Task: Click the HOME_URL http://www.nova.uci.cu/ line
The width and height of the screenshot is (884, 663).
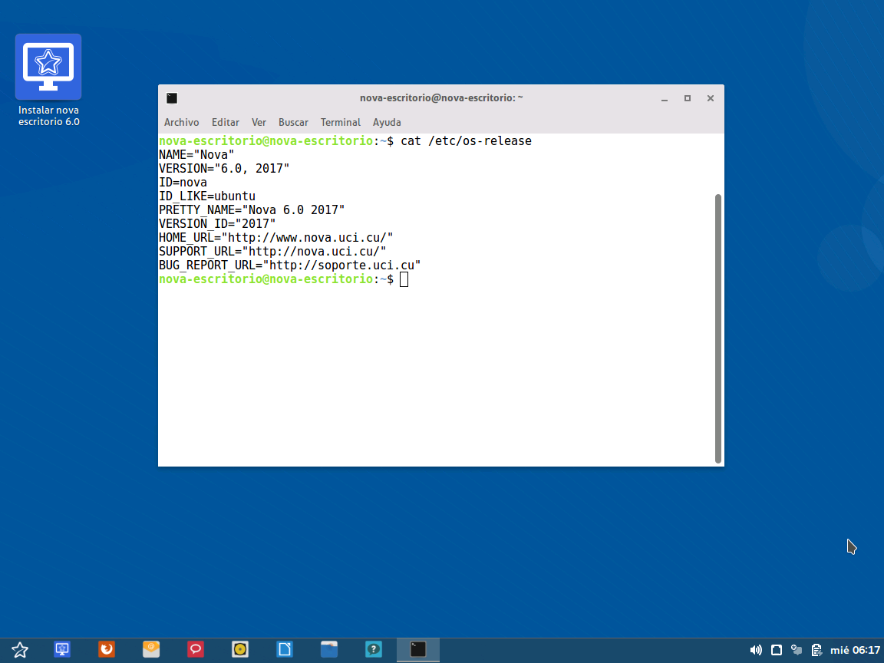Action: coord(275,237)
